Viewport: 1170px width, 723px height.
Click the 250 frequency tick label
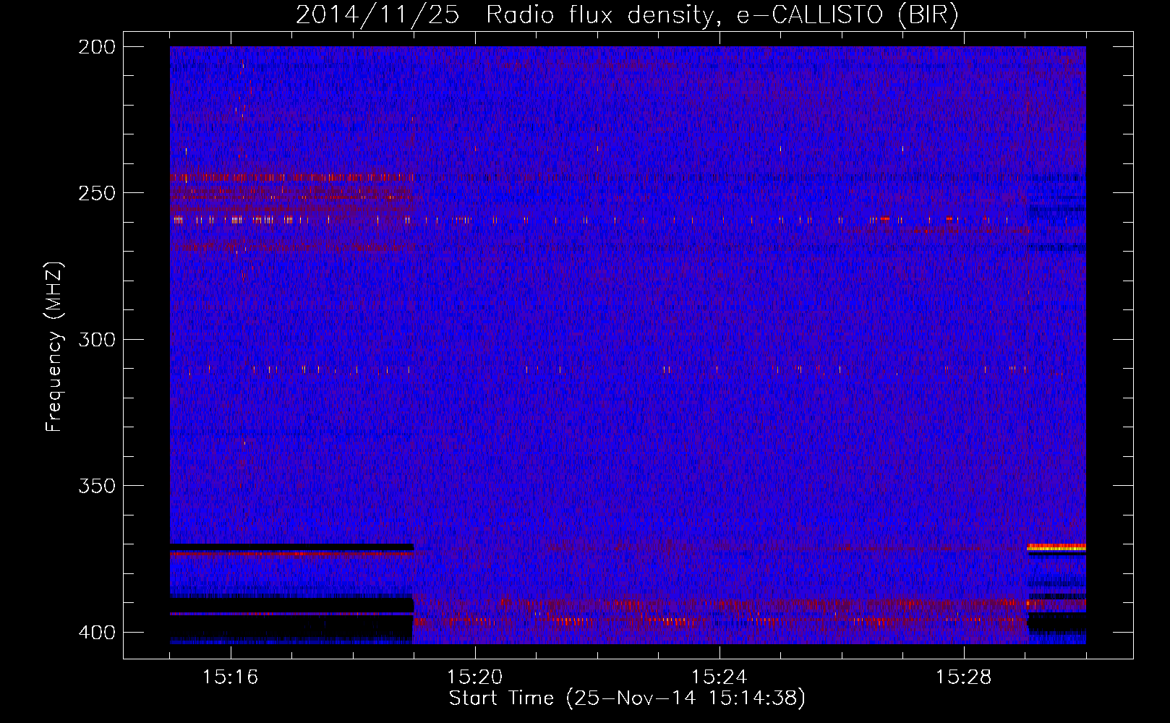[96, 193]
